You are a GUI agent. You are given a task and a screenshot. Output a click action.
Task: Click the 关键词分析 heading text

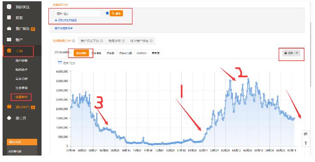(x=60, y=5)
